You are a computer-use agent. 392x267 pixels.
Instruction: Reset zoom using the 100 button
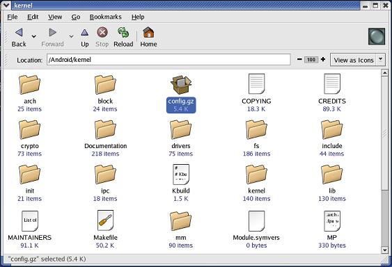(x=311, y=59)
